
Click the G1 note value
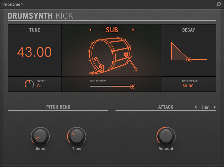[39, 86]
